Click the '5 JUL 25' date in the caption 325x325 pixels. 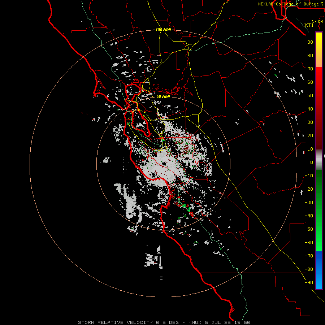218,322
